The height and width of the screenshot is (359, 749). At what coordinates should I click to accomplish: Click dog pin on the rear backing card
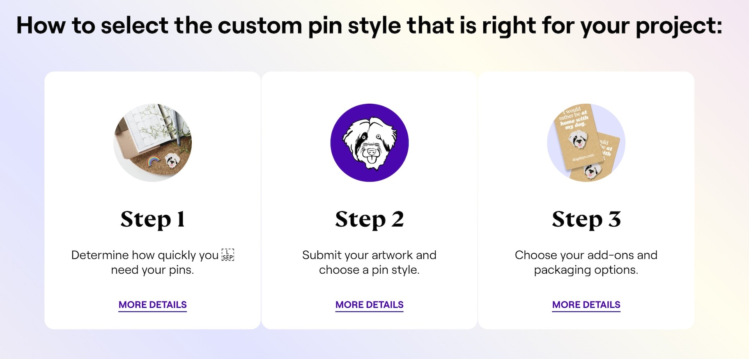coord(593,171)
